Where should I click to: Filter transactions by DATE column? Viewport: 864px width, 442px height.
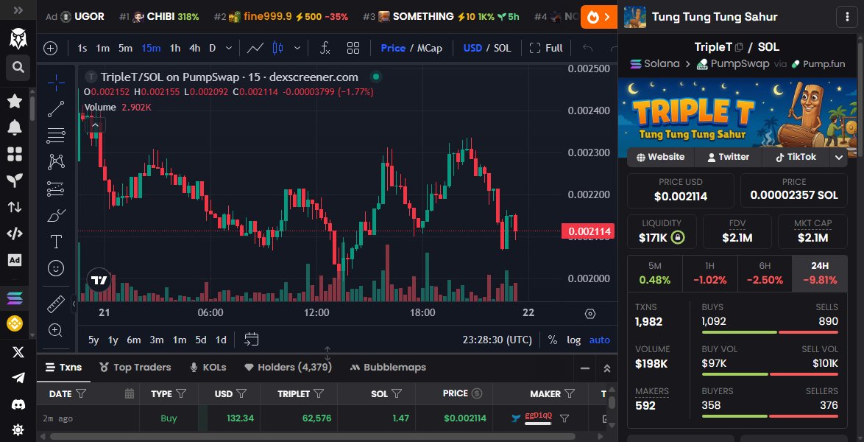coord(81,394)
